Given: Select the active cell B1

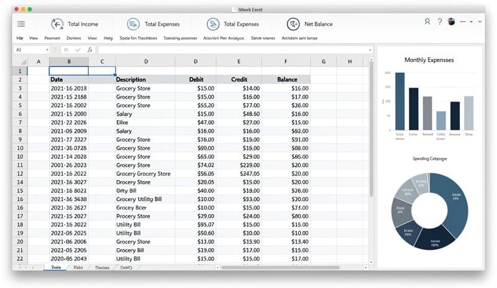Looking at the screenshot, I should pos(69,71).
